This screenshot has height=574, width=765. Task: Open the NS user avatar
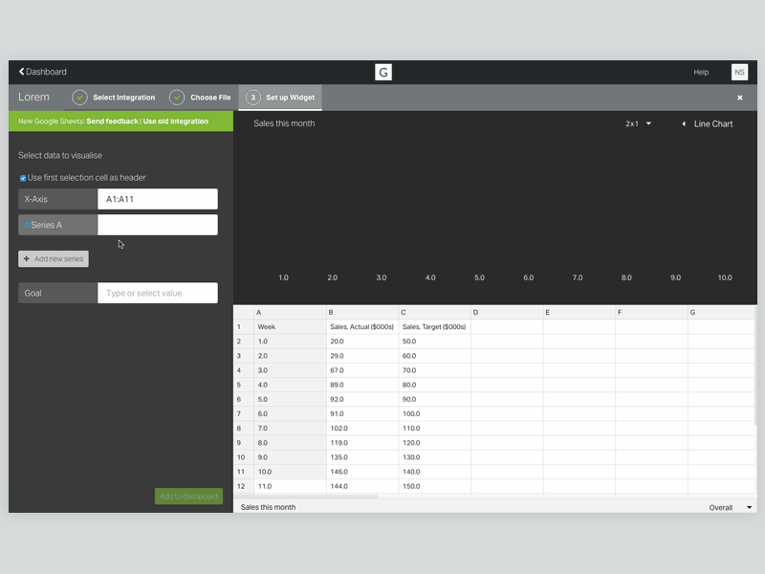(739, 72)
